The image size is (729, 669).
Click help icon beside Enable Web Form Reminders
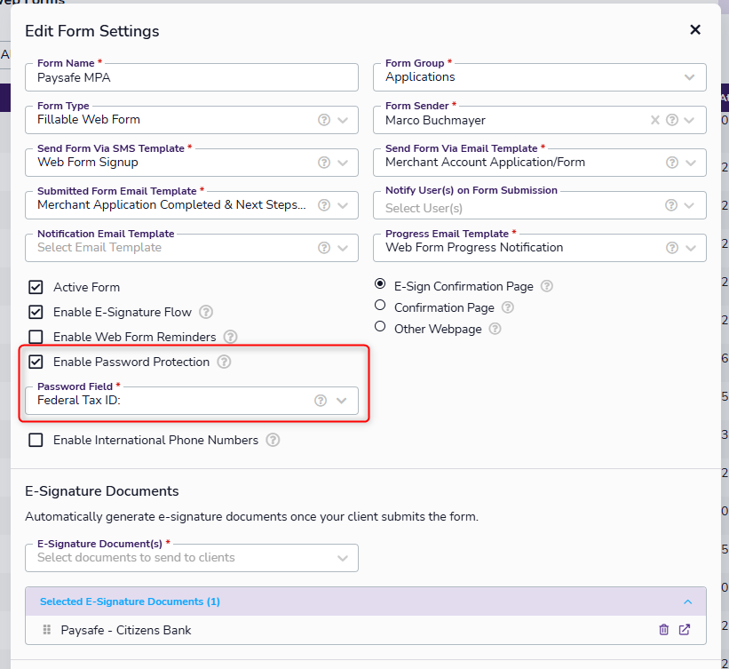coord(231,337)
